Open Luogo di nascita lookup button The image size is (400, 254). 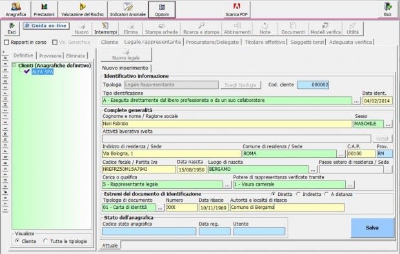pyautogui.click(x=313, y=170)
